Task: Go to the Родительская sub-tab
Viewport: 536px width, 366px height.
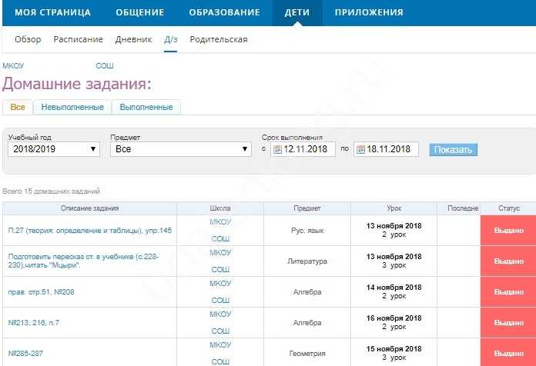Action: 219,40
